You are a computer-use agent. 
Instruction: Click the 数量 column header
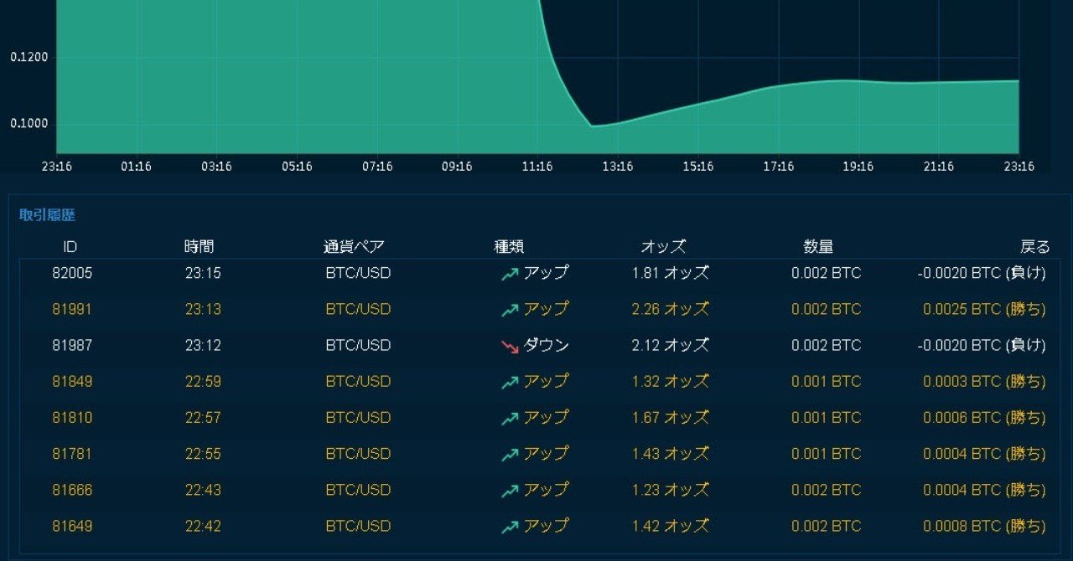click(816, 246)
